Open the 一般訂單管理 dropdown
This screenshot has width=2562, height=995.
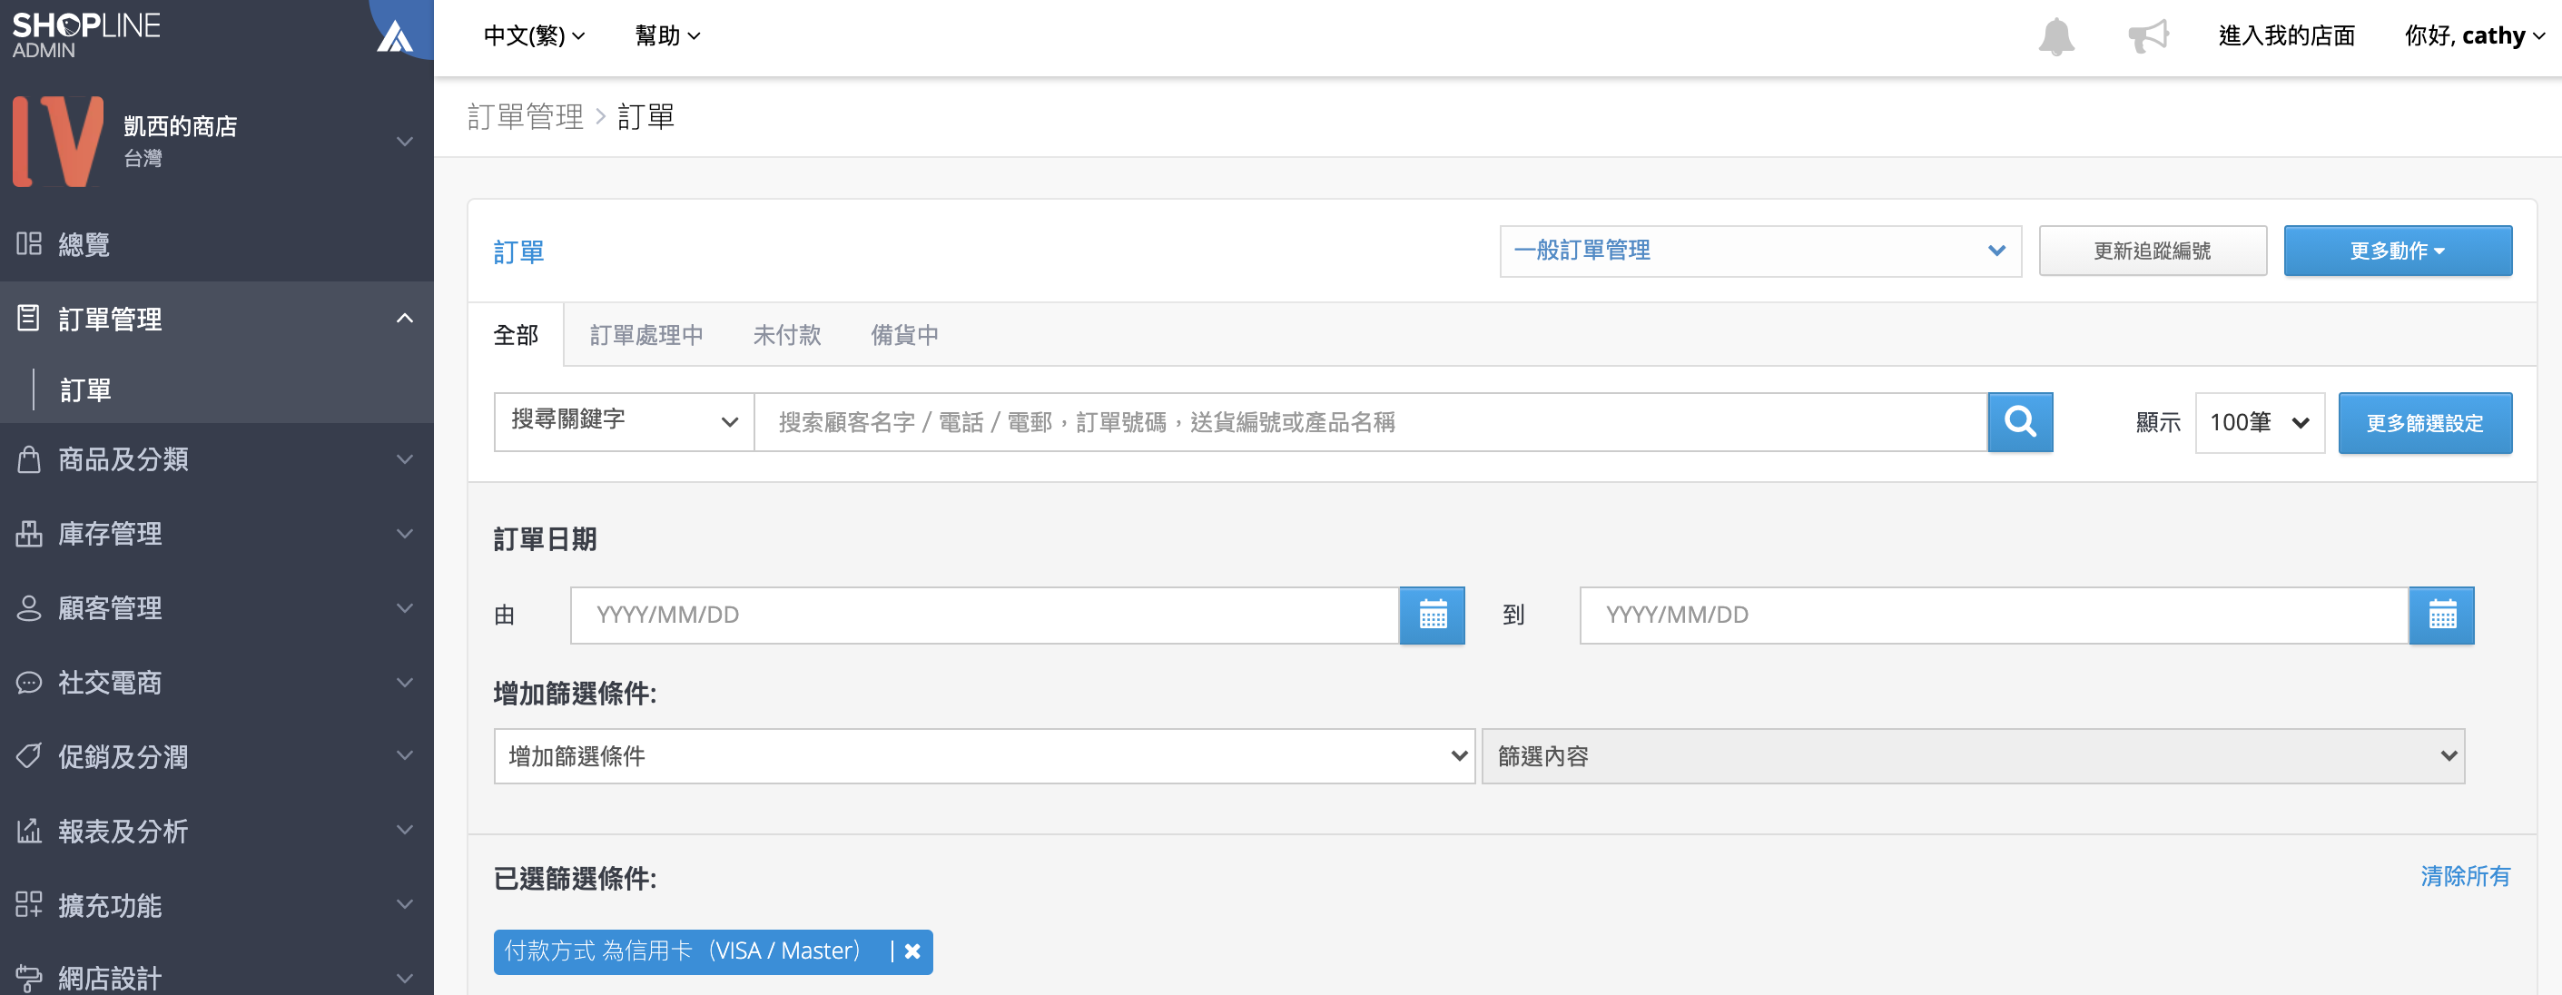coord(1759,251)
